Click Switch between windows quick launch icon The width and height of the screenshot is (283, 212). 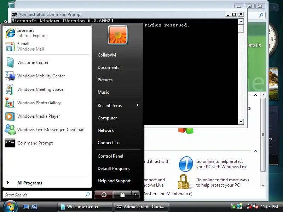click(x=34, y=207)
